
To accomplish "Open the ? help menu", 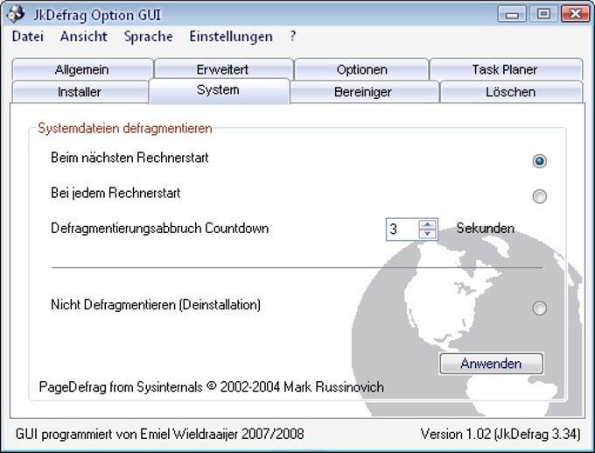I will click(292, 37).
